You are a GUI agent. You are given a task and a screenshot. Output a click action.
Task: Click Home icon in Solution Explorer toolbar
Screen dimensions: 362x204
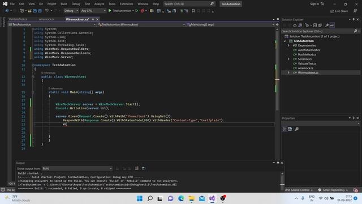295,25
